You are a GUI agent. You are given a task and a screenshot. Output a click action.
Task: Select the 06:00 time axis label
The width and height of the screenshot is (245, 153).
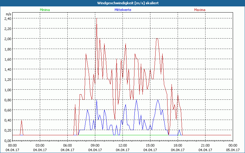tap(67, 145)
